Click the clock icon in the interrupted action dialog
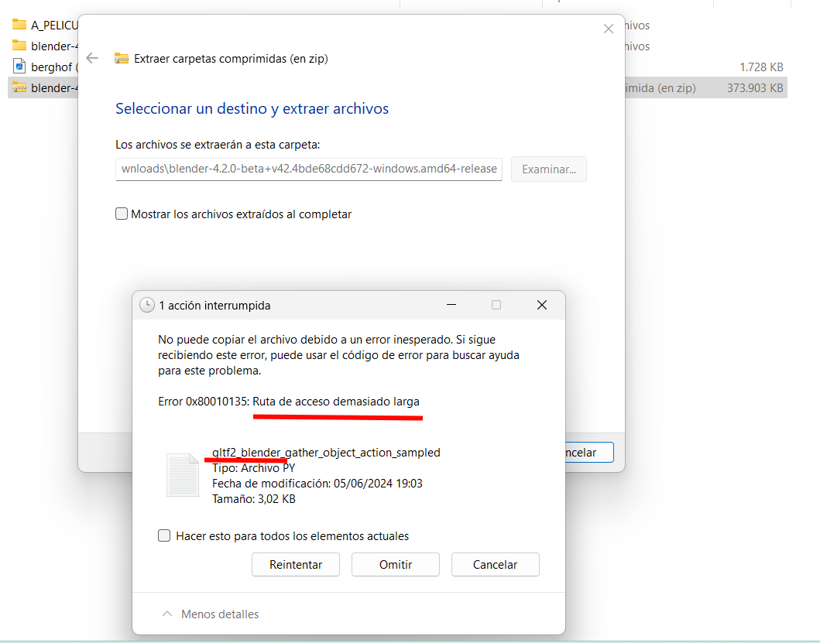This screenshot has width=820, height=643. point(147,306)
